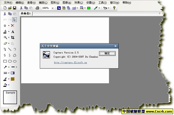Click the top toolbar scissors Cut icon
174x115 pixels.
pyautogui.click(x=21, y=8)
